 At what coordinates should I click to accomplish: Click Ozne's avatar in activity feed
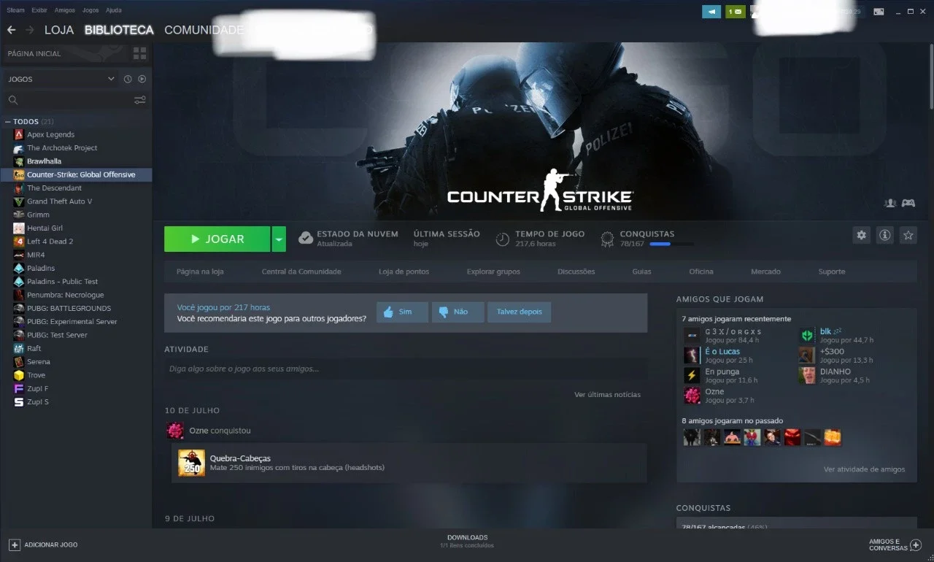(x=175, y=431)
